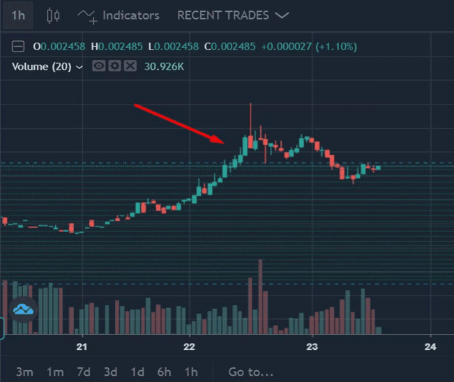The width and height of the screenshot is (454, 382).
Task: Open Volume indicator settings gear
Action: tap(114, 66)
